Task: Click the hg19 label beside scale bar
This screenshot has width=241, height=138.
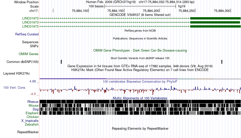Action: [x=182, y=6]
